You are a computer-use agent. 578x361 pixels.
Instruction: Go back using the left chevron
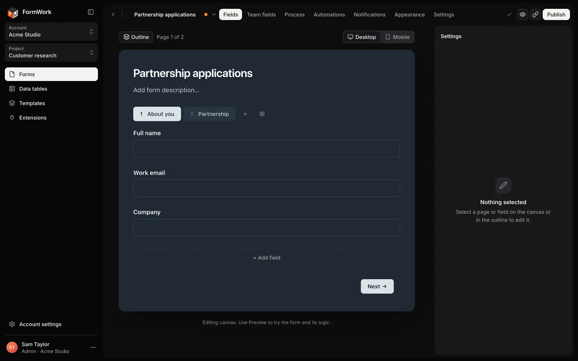click(x=113, y=14)
